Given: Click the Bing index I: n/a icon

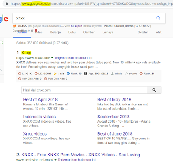Looking at the screenshot, I should [x=55, y=73].
